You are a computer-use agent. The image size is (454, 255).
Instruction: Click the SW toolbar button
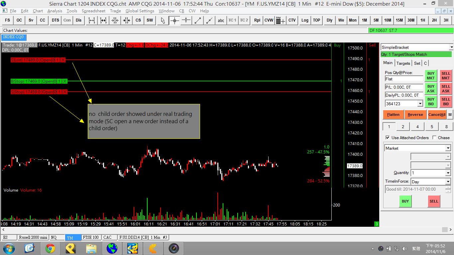[x=150, y=20]
